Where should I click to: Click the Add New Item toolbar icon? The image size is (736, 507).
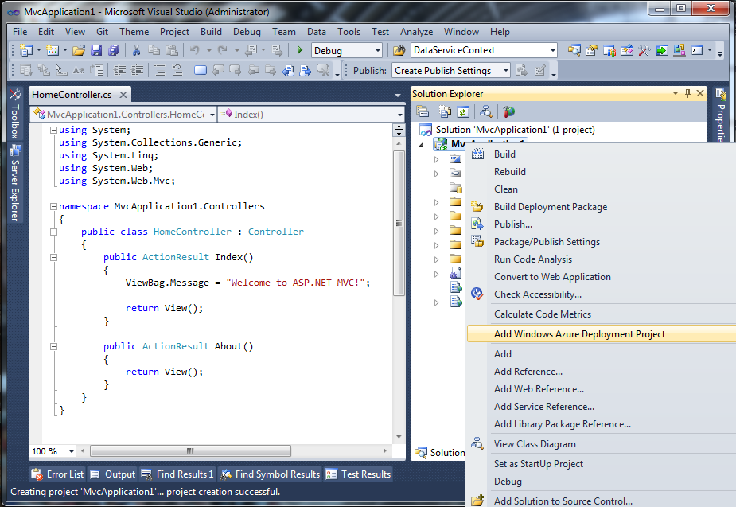click(53, 50)
